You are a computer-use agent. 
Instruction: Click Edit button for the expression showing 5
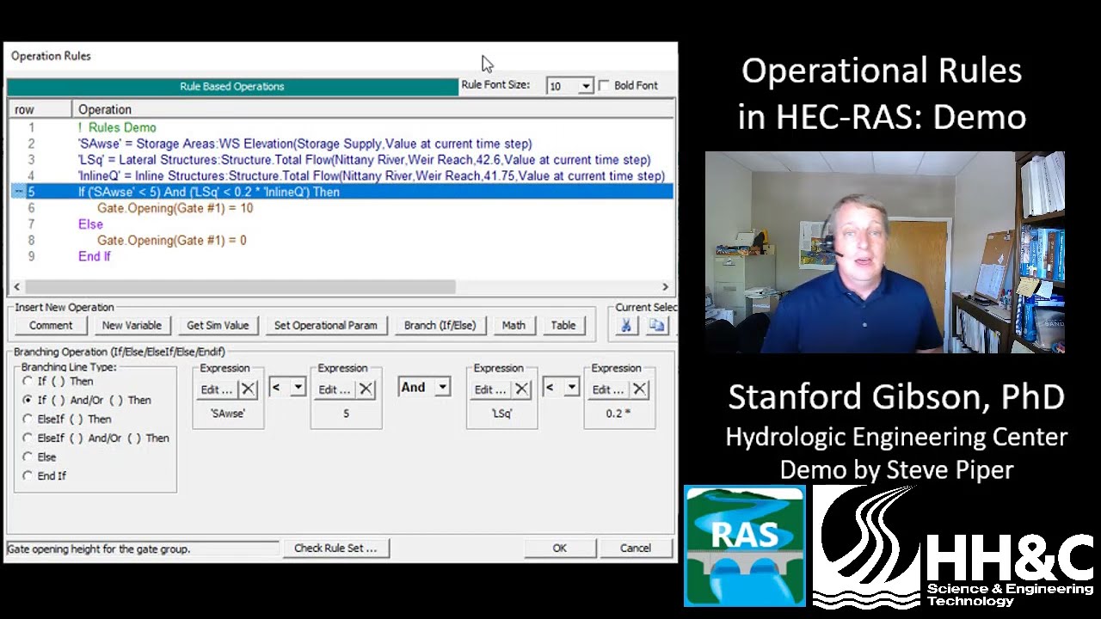coord(335,389)
